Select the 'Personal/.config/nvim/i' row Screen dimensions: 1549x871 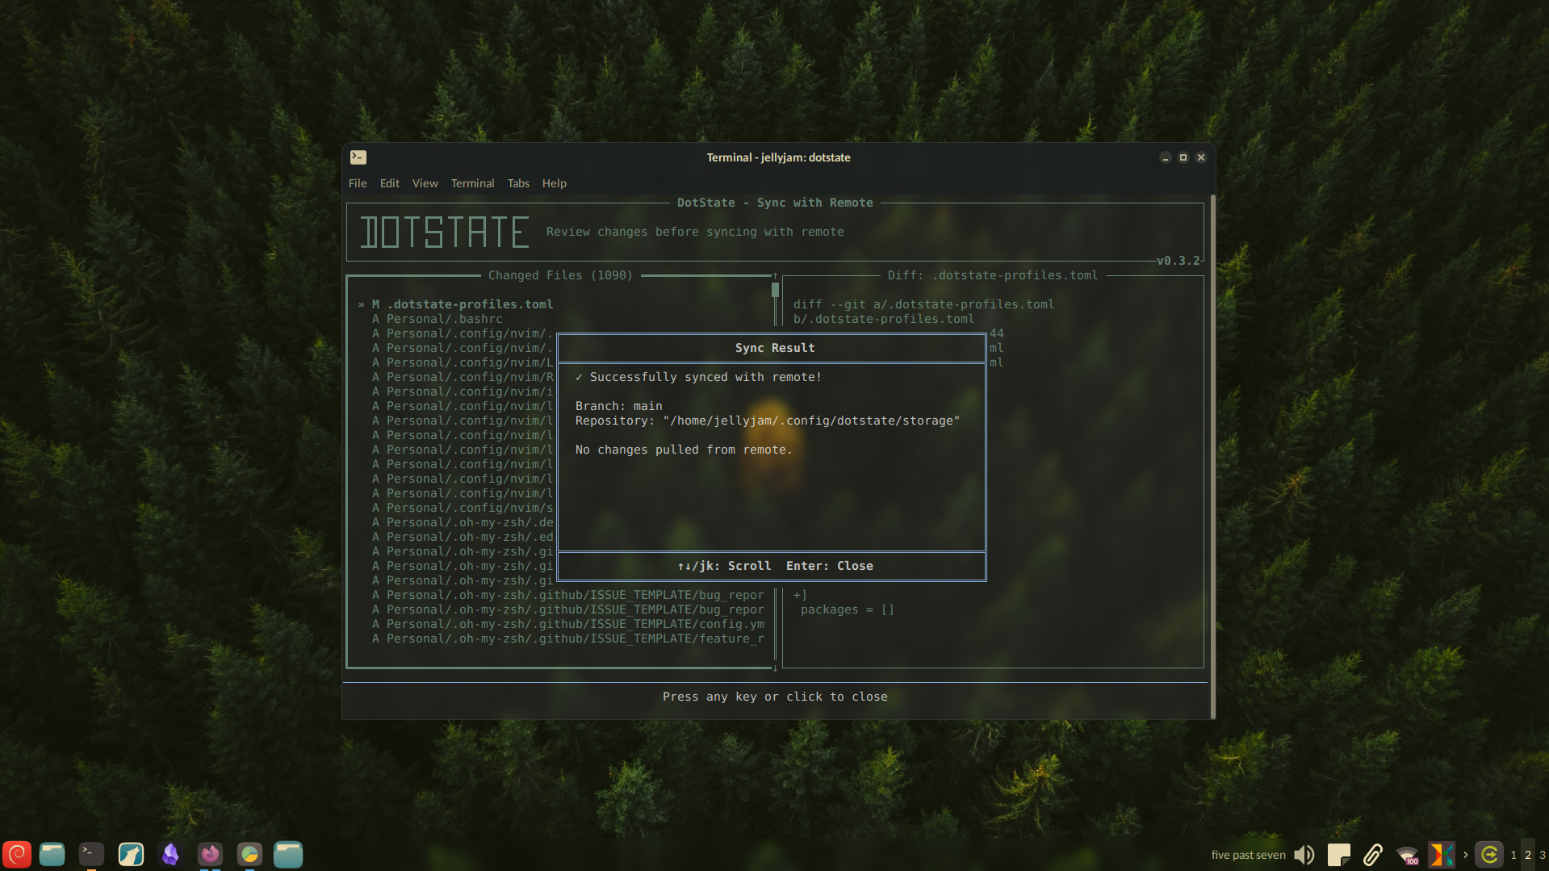click(x=463, y=392)
